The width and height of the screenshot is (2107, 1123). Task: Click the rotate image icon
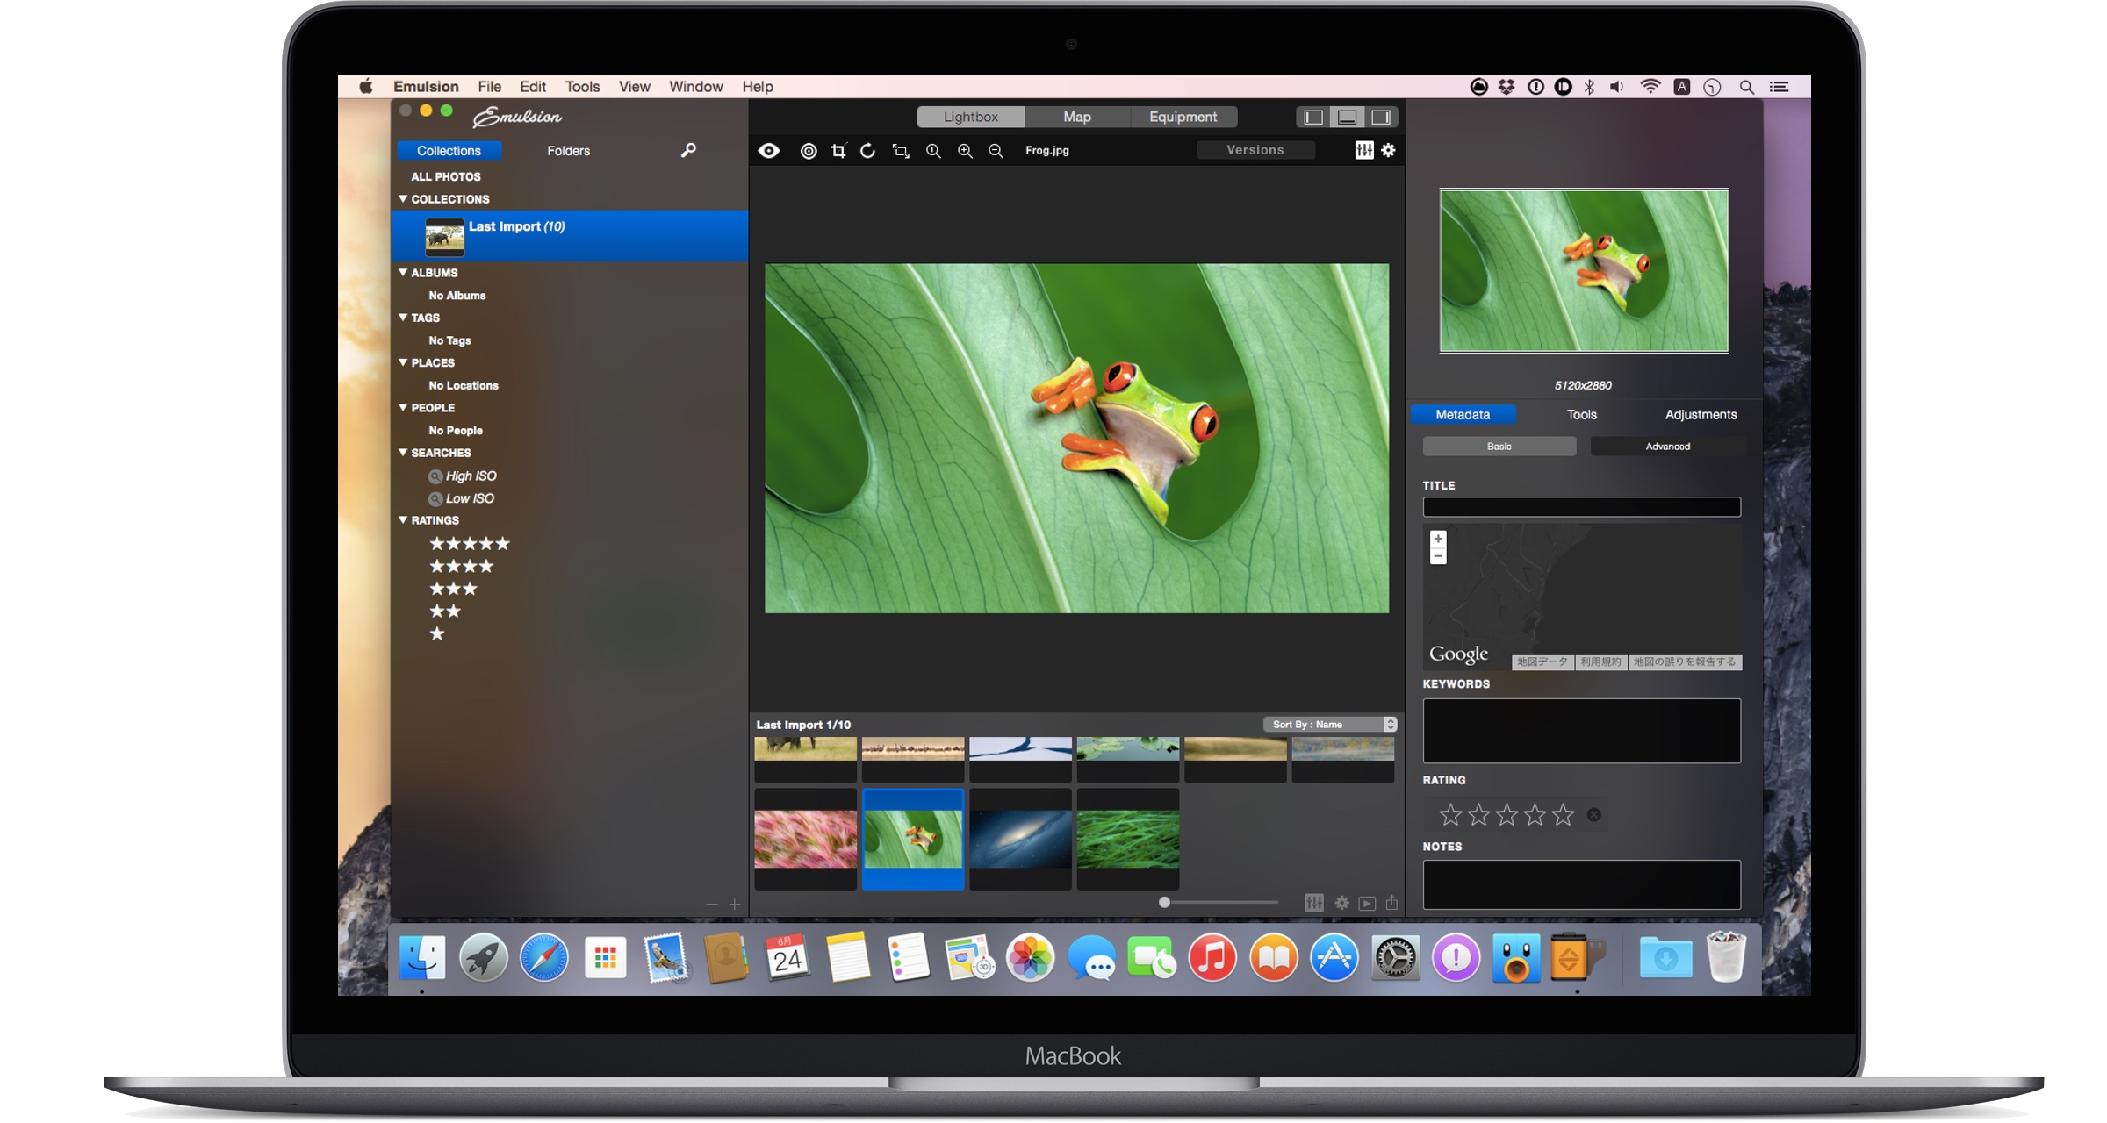pyautogui.click(x=867, y=151)
